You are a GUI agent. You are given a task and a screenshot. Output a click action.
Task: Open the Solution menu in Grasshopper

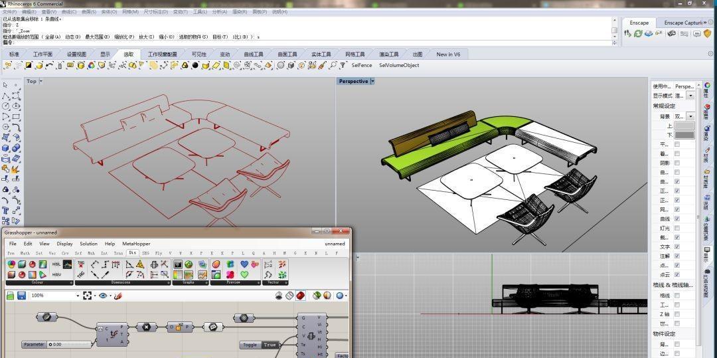click(x=89, y=244)
